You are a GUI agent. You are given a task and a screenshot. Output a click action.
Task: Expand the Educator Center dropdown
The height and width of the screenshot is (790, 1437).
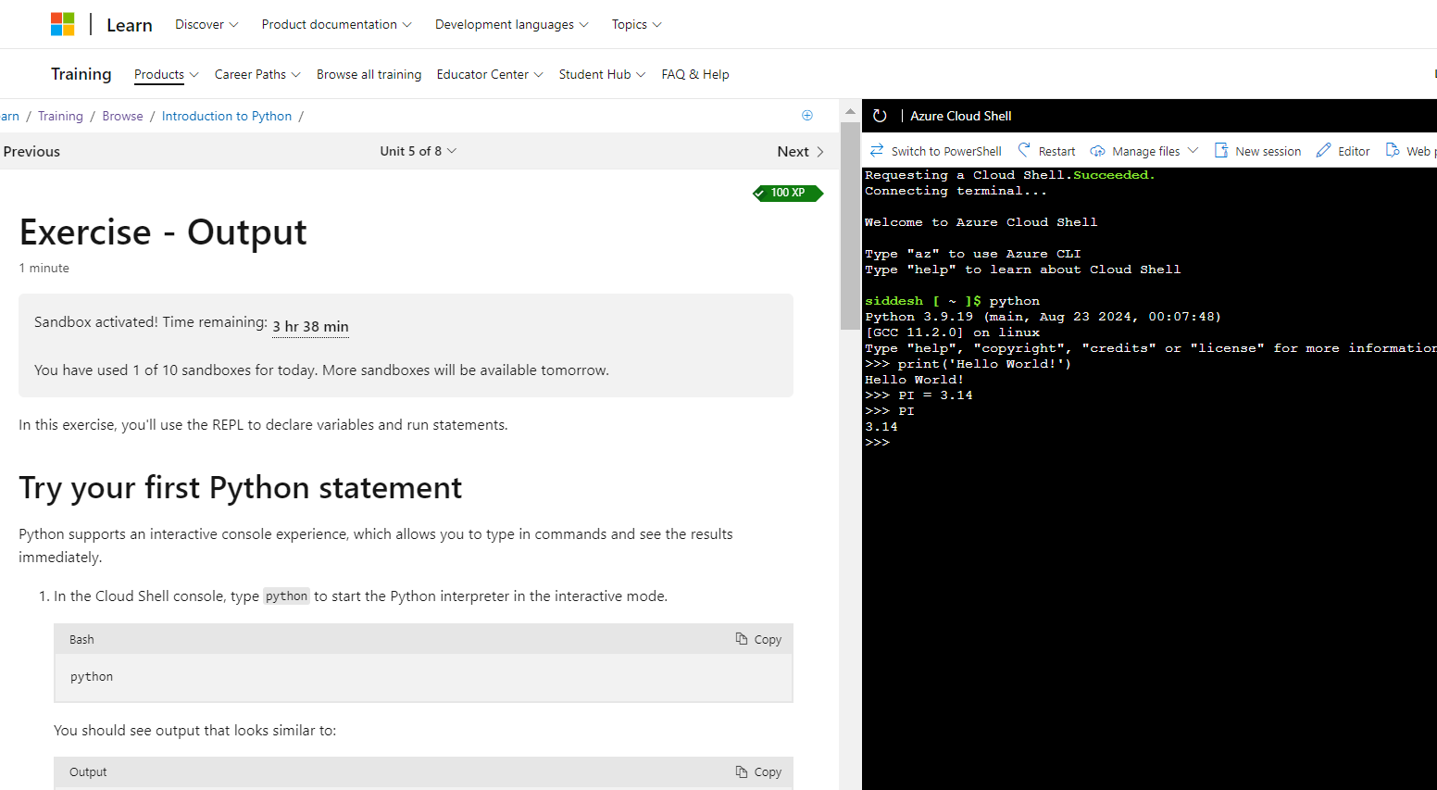click(x=490, y=74)
